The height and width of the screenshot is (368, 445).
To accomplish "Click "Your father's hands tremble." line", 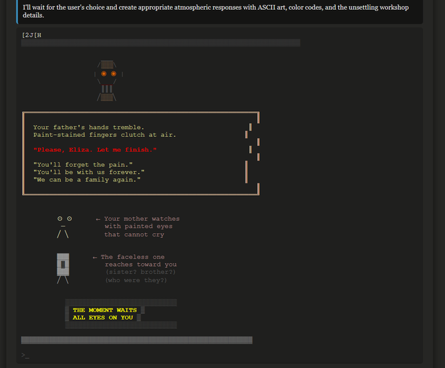I will tap(88, 128).
